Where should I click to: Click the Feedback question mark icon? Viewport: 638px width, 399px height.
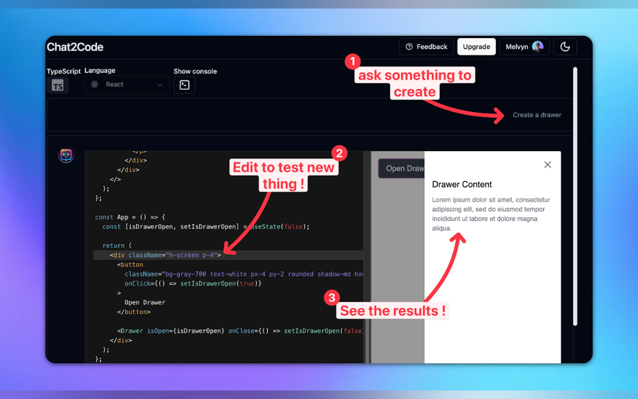(409, 47)
